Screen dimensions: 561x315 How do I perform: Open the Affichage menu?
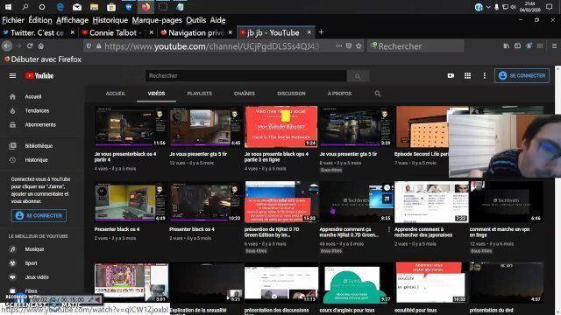point(72,20)
